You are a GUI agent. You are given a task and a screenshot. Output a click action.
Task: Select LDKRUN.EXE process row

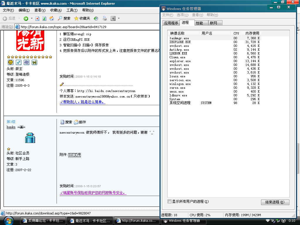coord(214,53)
